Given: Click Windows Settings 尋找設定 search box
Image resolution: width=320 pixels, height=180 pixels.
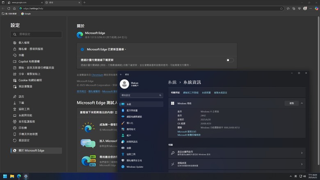Looking at the screenshot, I should (x=142, y=96).
